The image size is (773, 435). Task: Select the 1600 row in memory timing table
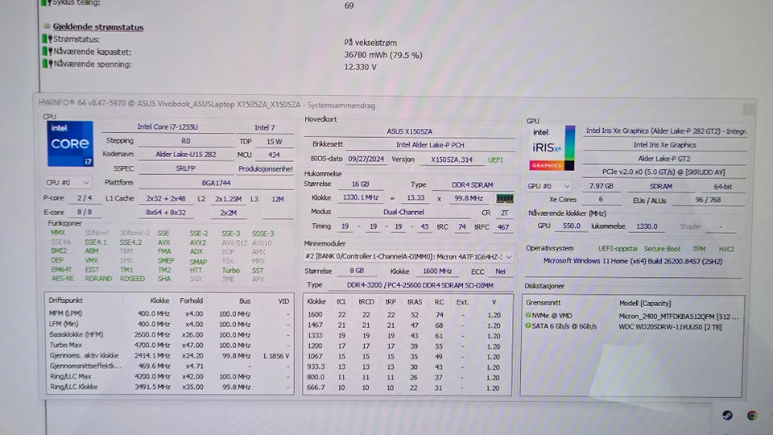(407, 315)
